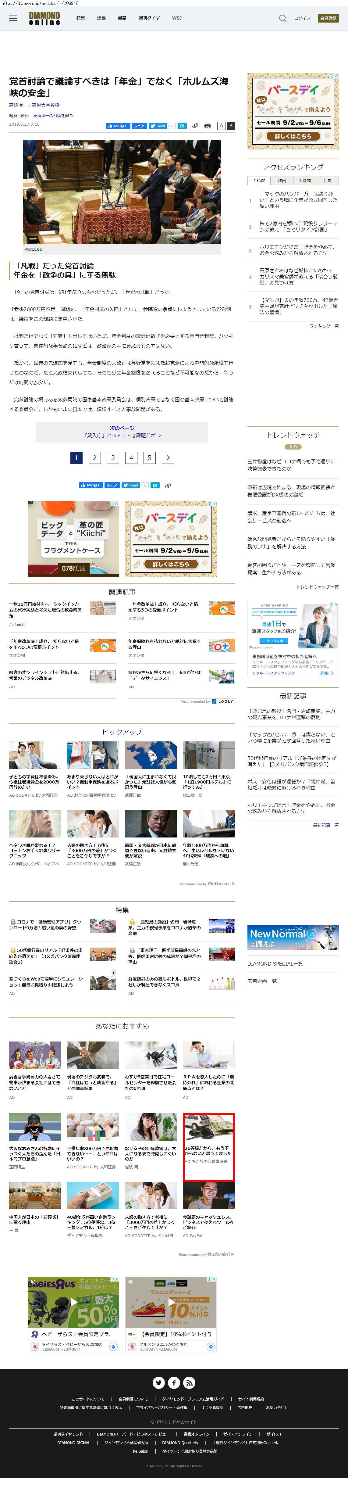Open the 経済・政治 category link

point(19,116)
